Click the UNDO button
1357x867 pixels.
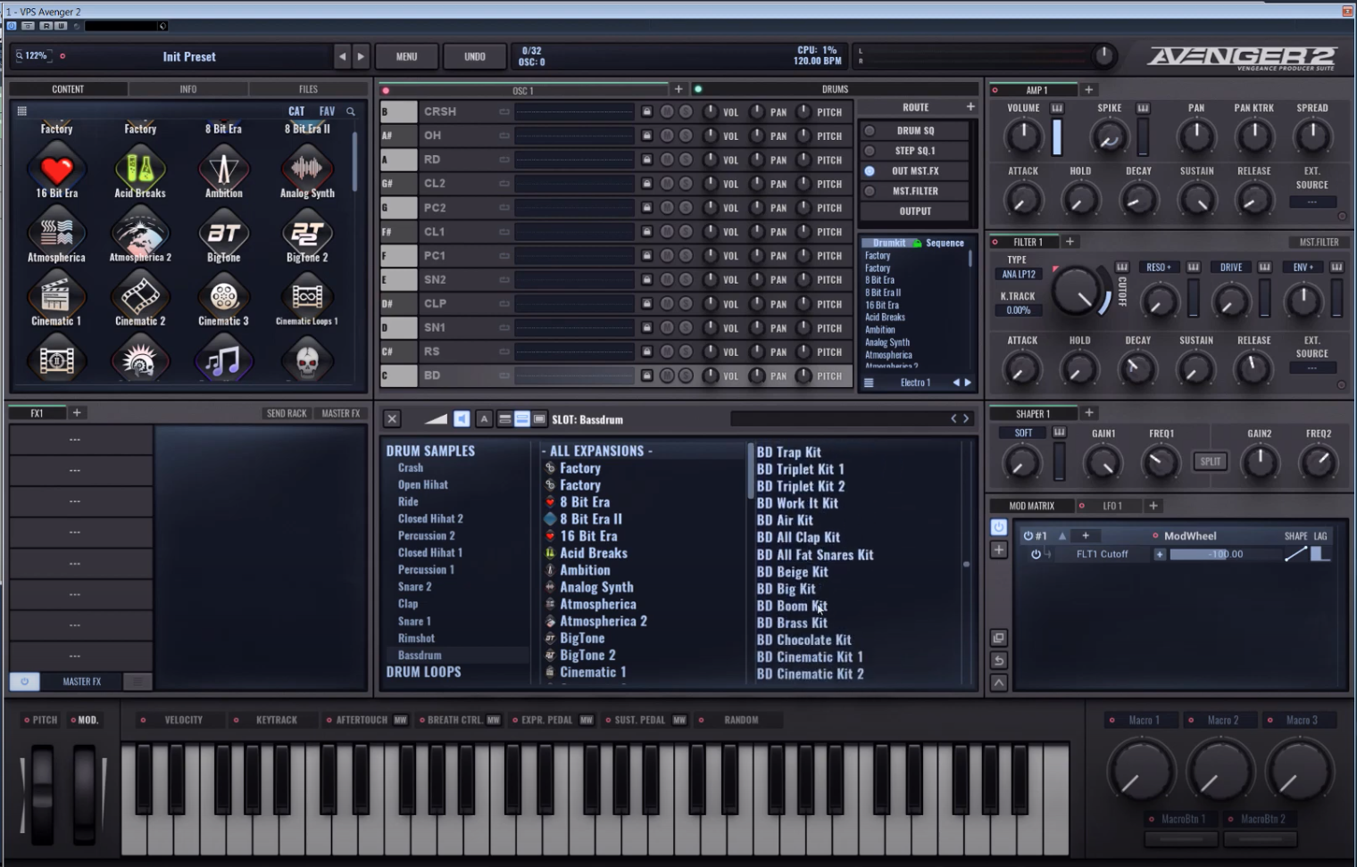(475, 56)
